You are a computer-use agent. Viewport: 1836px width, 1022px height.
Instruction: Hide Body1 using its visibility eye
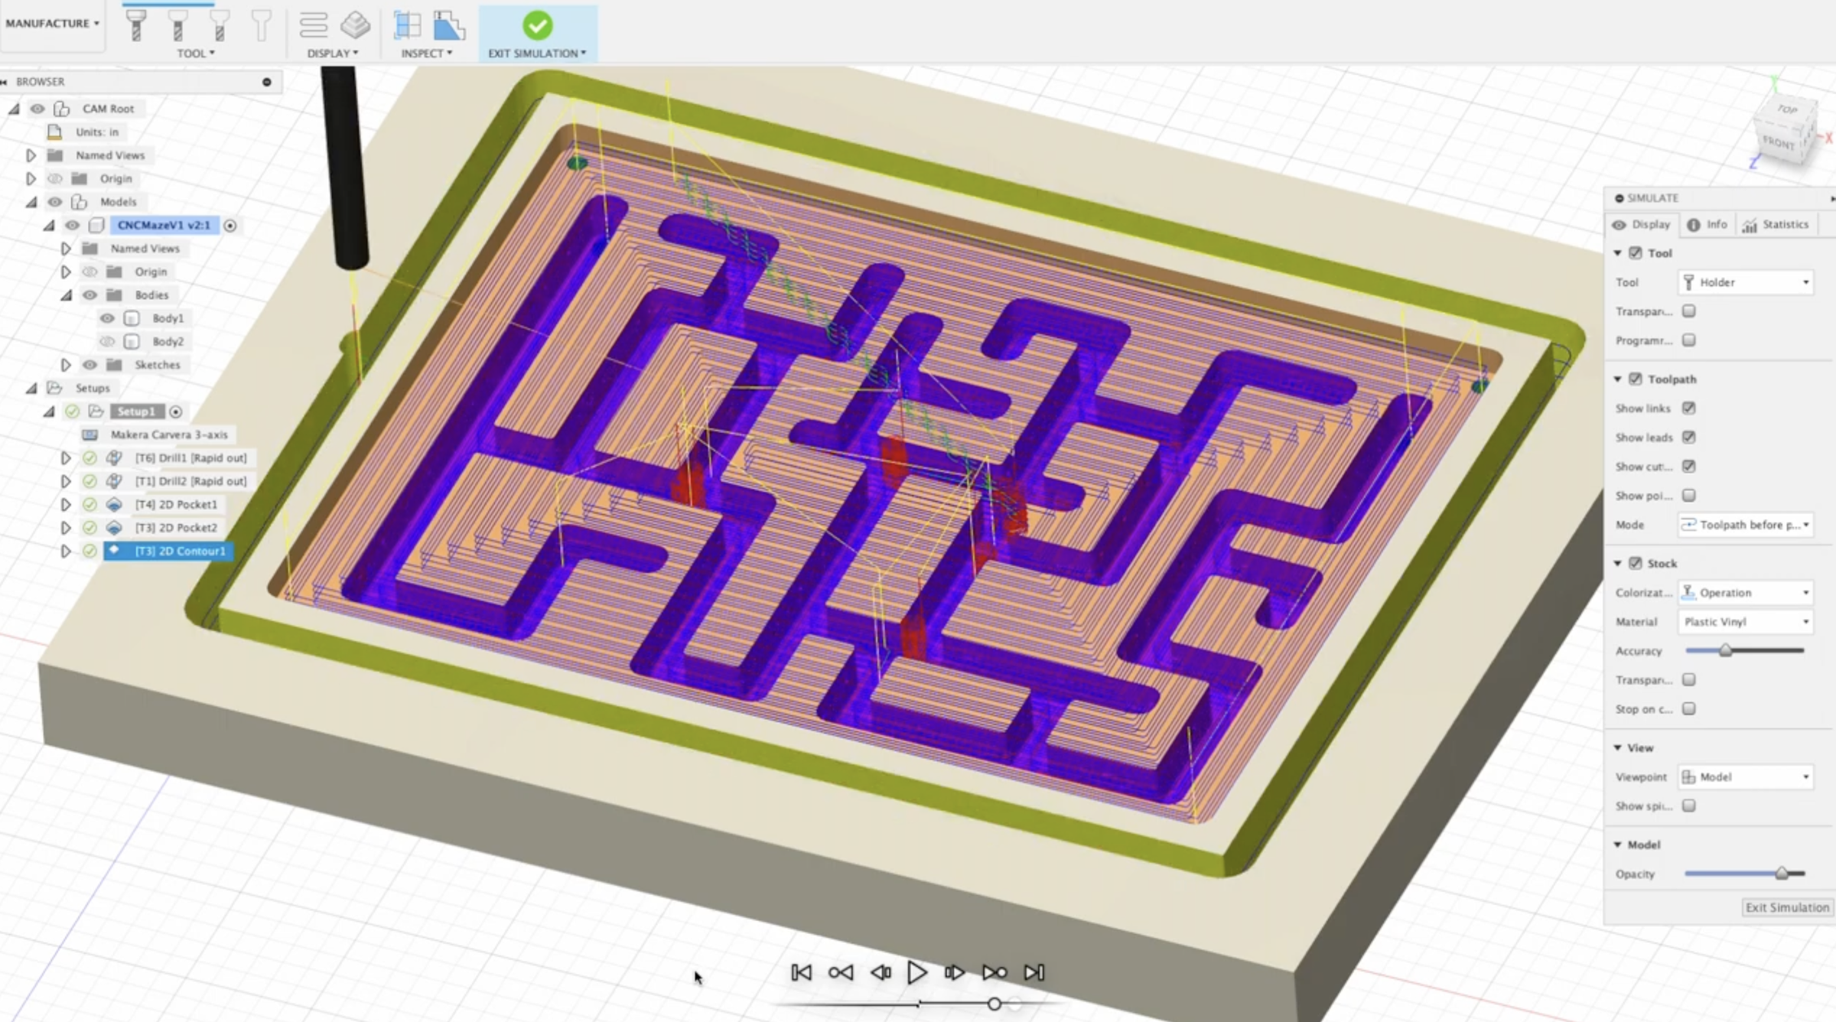107,318
